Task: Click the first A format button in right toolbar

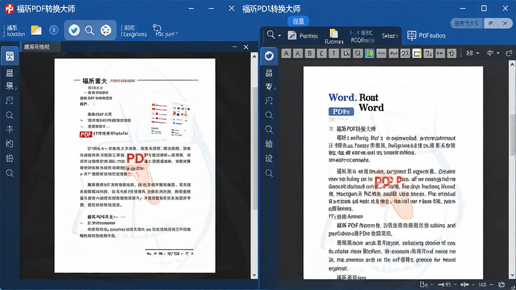Action: pyautogui.click(x=286, y=53)
